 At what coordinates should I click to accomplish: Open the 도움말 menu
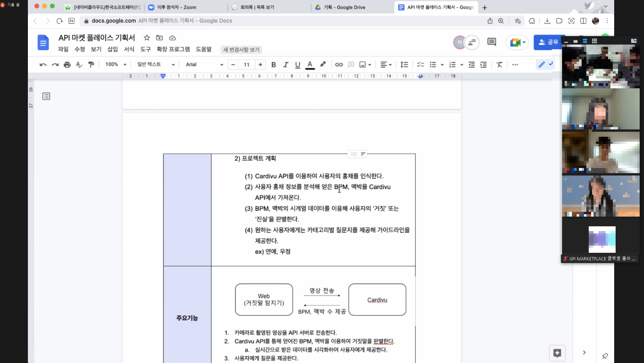[x=203, y=49]
